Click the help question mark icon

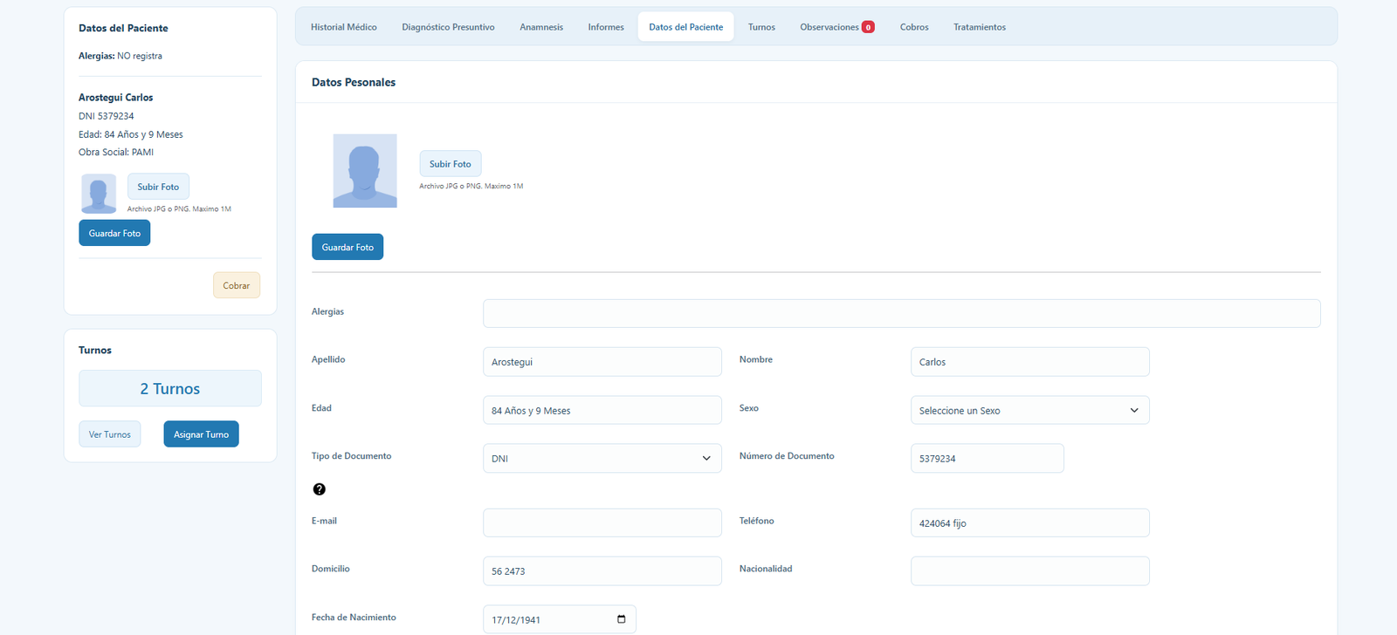(x=319, y=489)
